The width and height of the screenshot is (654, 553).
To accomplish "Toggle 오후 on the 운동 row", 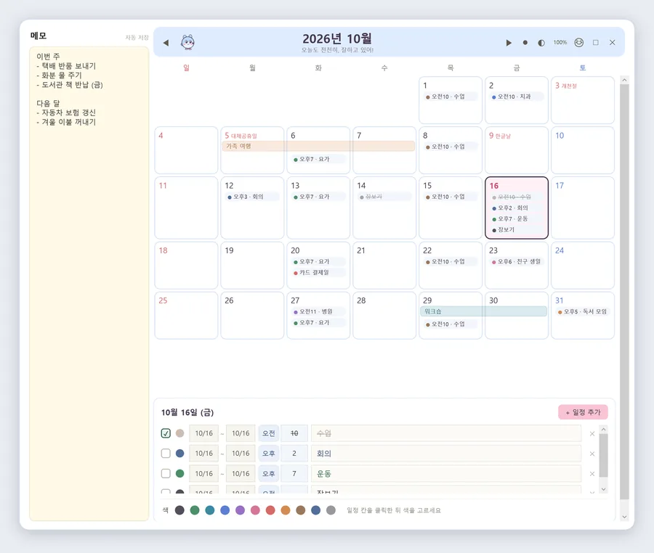I will (x=269, y=473).
